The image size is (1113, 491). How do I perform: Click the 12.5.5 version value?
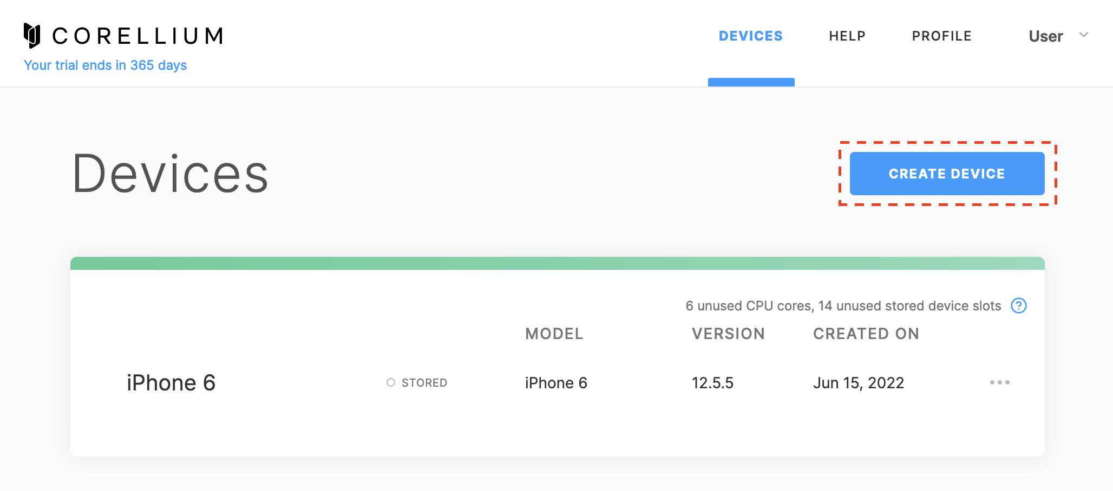[712, 383]
